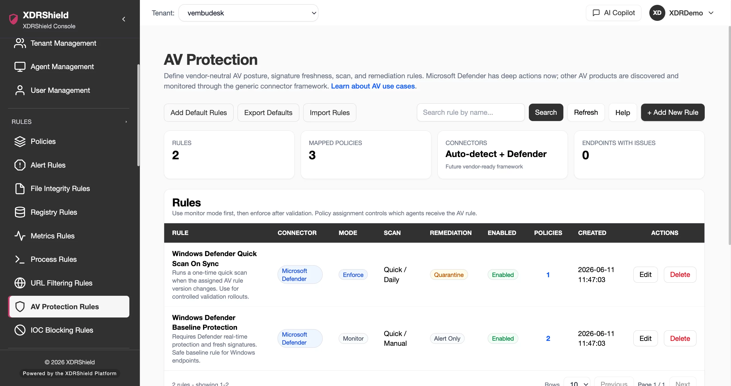This screenshot has width=731, height=386.
Task: Open User Management person icon
Action: (20, 91)
